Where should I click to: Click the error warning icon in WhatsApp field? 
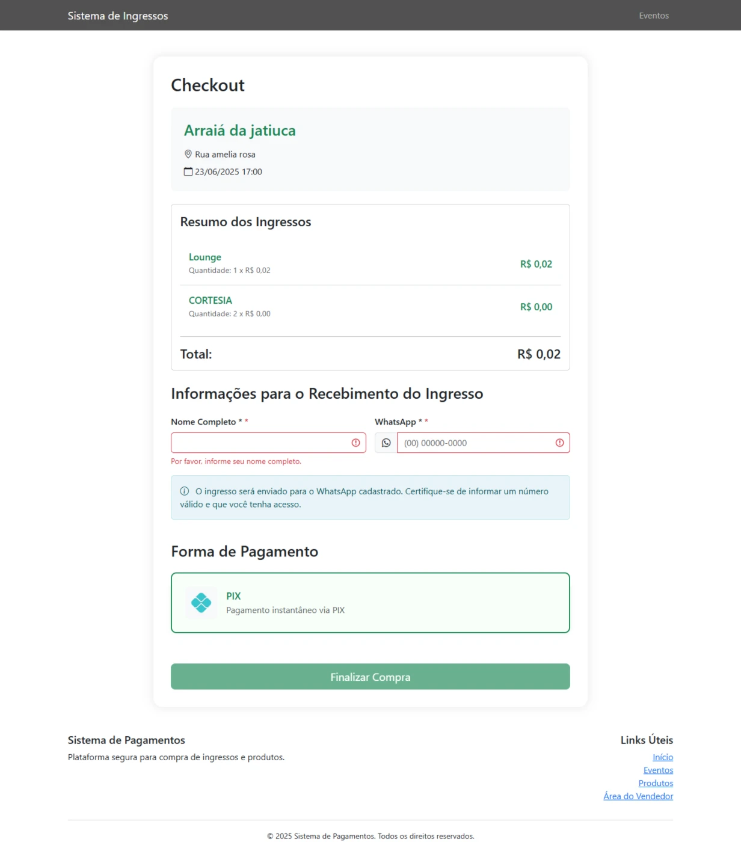pyautogui.click(x=559, y=443)
